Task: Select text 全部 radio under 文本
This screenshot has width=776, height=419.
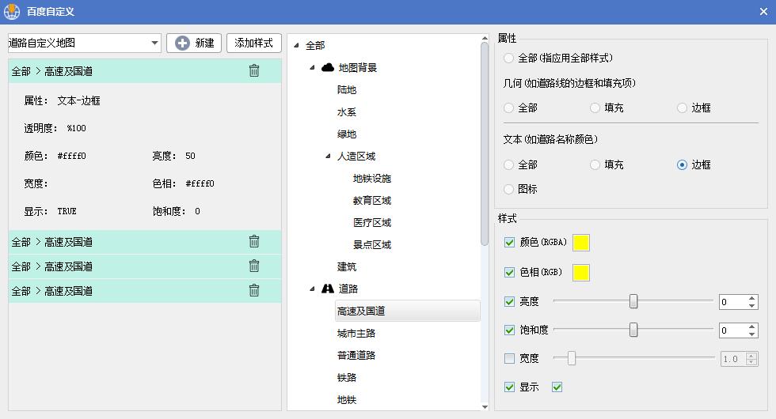Action: coord(508,164)
